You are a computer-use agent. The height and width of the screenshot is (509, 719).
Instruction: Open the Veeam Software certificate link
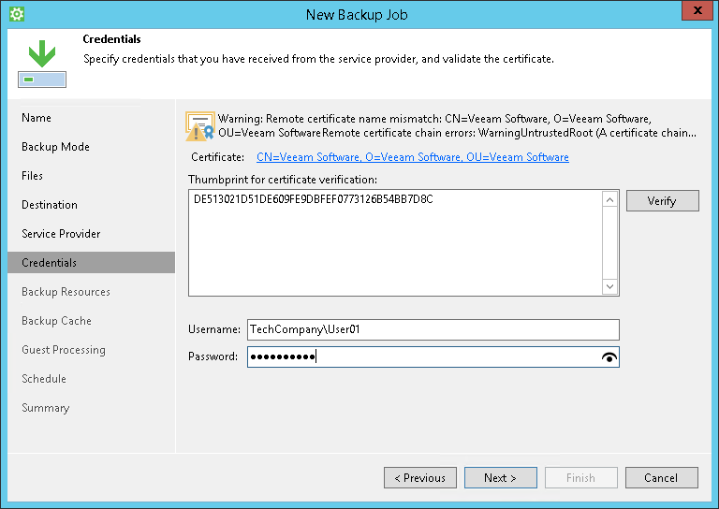click(412, 157)
